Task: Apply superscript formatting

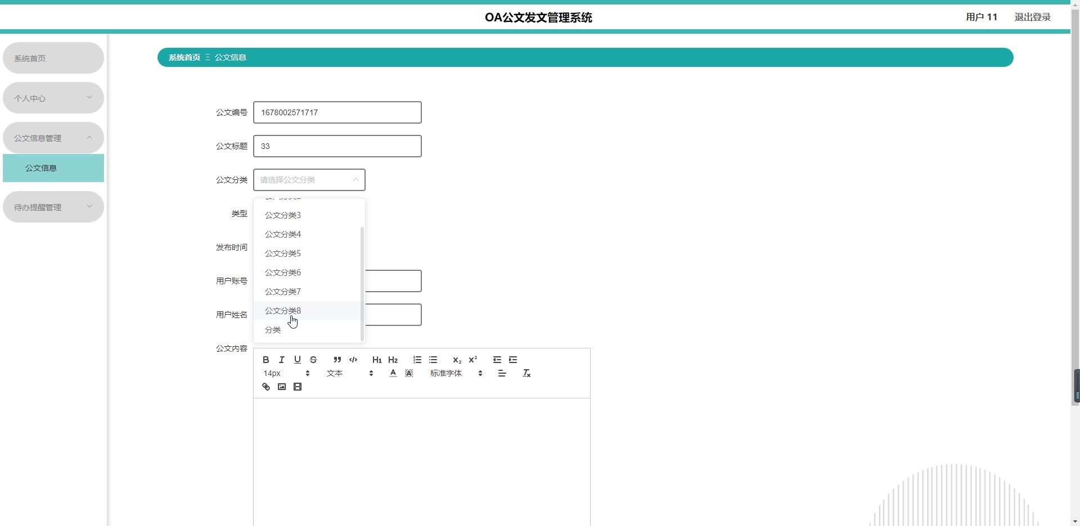Action: tap(473, 360)
